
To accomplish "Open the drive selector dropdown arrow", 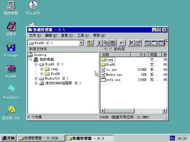I will point(81,43).
